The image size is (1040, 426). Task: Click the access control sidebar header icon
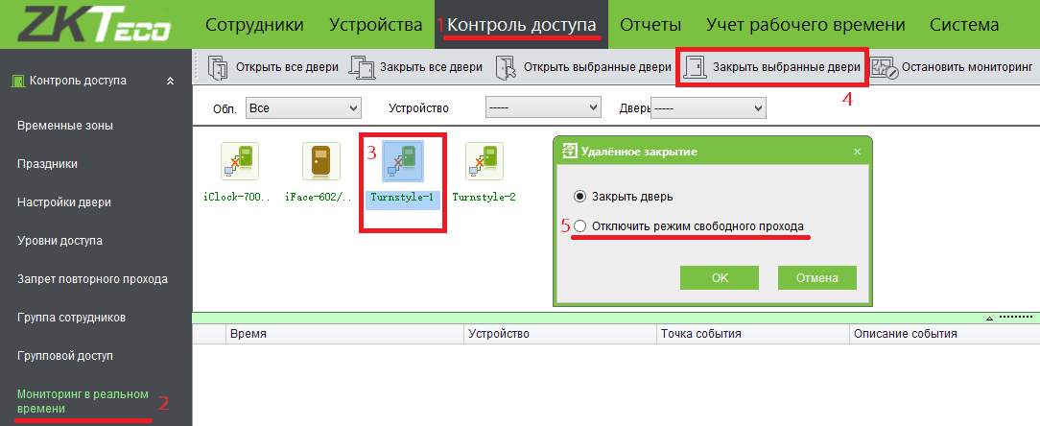(20, 81)
